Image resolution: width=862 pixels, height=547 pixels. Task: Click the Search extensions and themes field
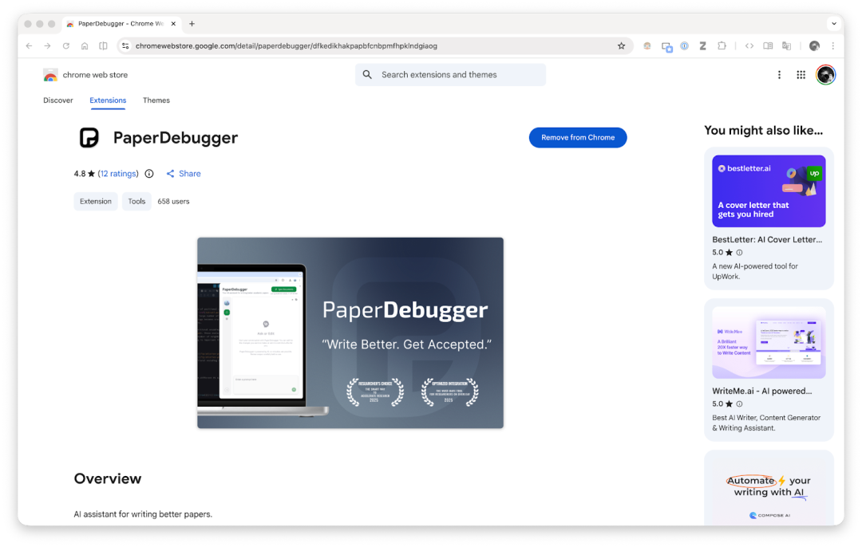pos(449,74)
